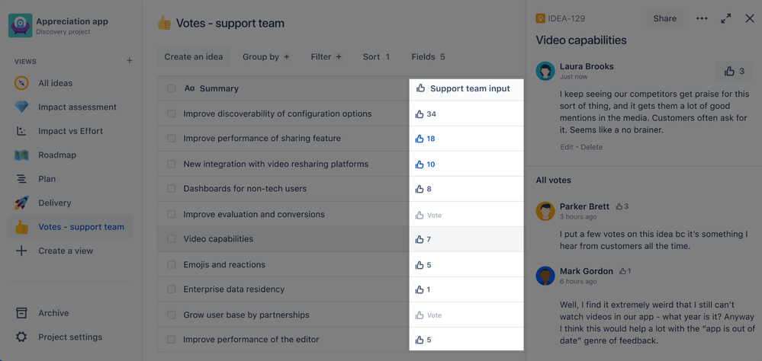Screen dimensions: 762x361
Task: Select the Emojis and reactions checkbox
Action: (172, 265)
